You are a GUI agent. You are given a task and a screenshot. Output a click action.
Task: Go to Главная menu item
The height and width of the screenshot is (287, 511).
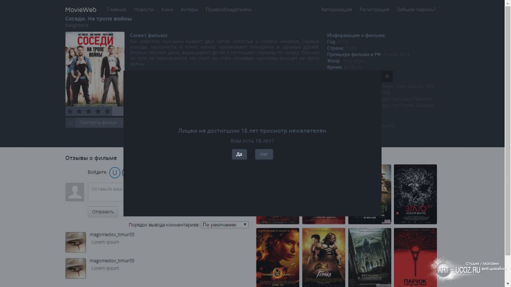[117, 9]
